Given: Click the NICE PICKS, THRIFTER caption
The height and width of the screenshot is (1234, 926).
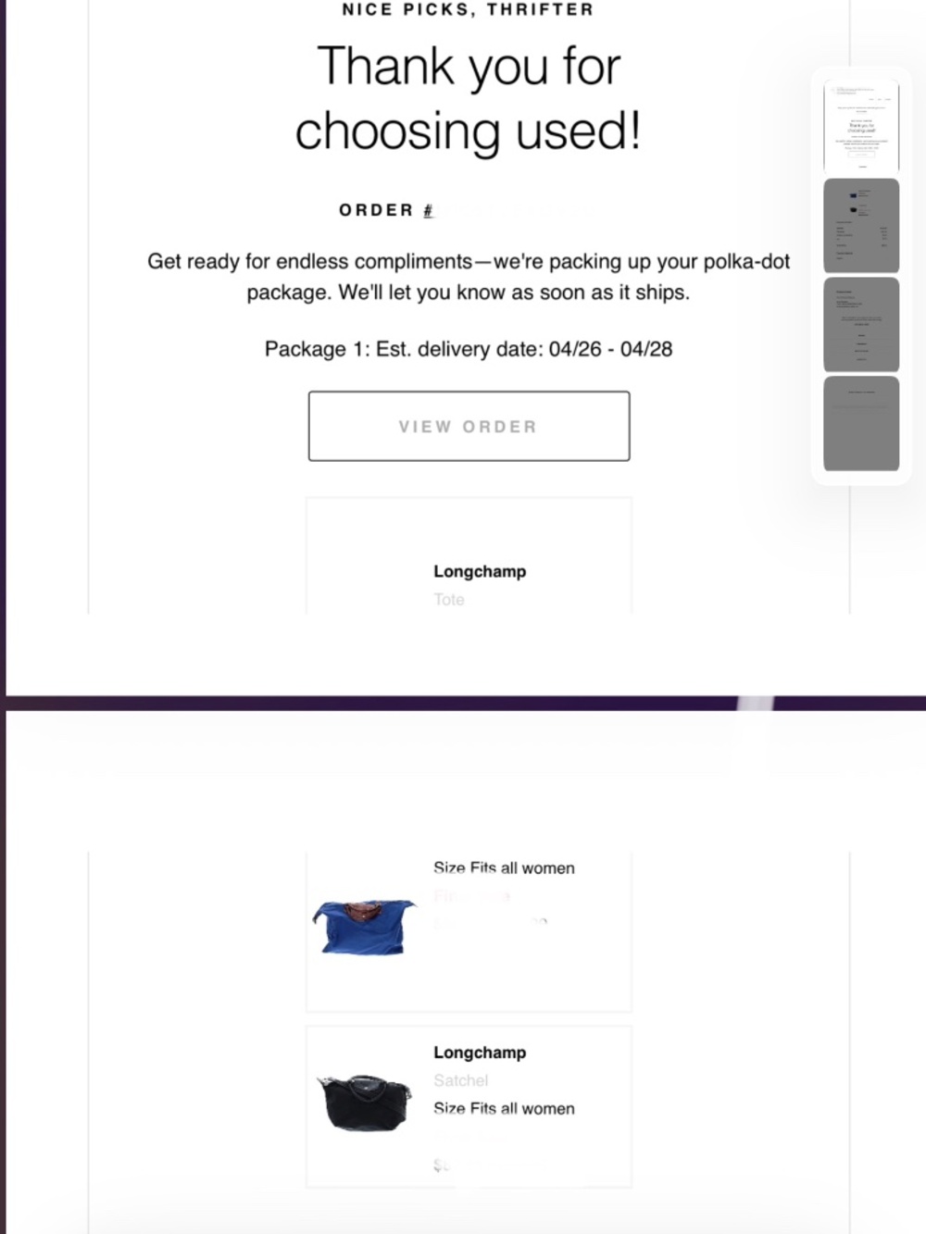Looking at the screenshot, I should click(x=469, y=10).
